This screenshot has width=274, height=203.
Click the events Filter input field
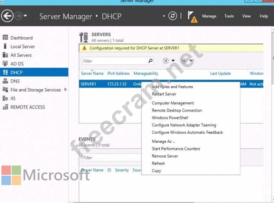[112, 158]
